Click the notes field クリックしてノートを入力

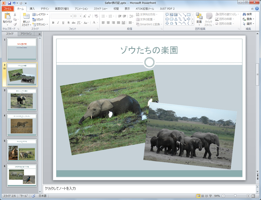149,189
